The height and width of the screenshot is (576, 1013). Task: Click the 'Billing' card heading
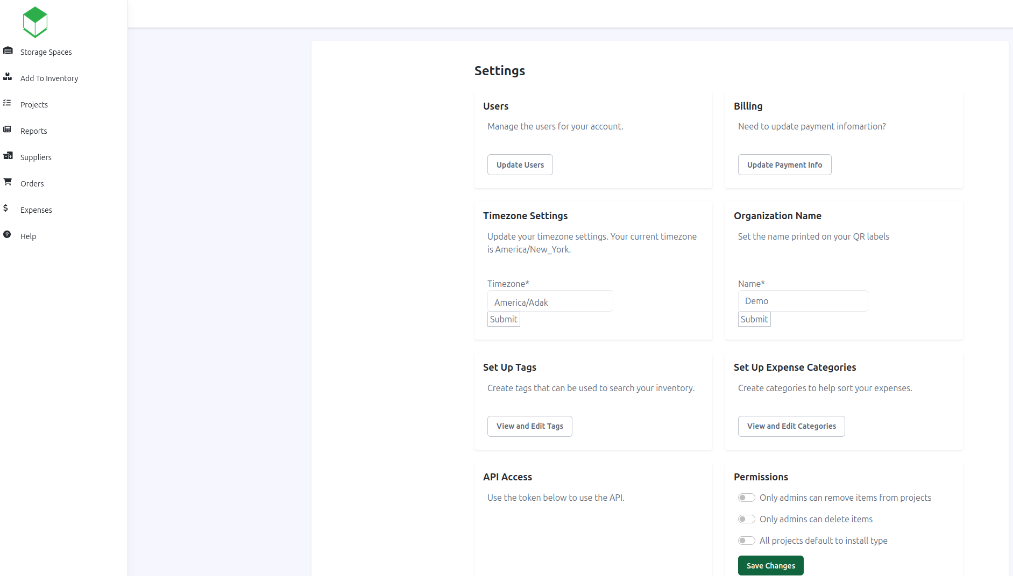tap(748, 106)
